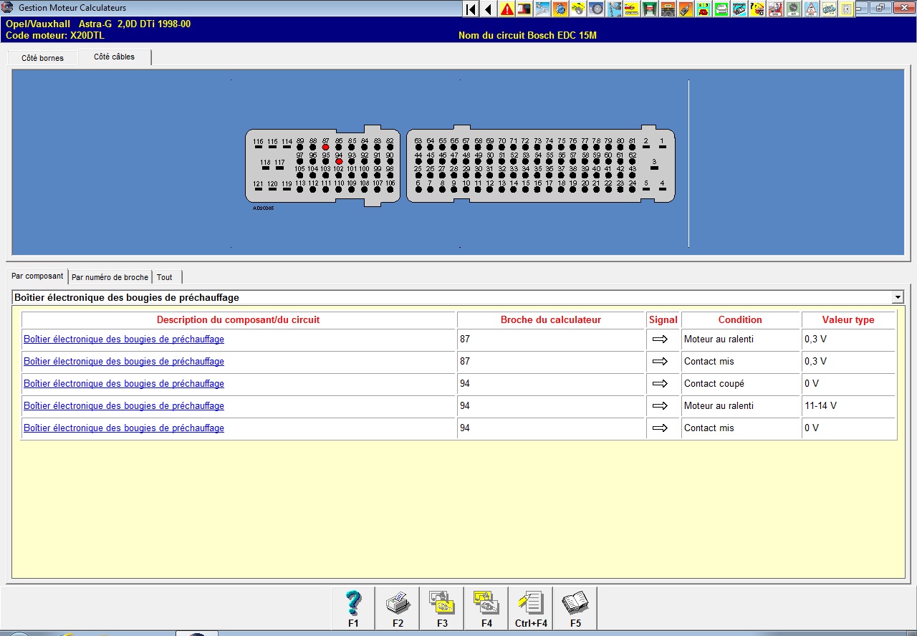Open the ABS triangle toolbar icon
This screenshot has width=917, height=636.
pos(811,9)
